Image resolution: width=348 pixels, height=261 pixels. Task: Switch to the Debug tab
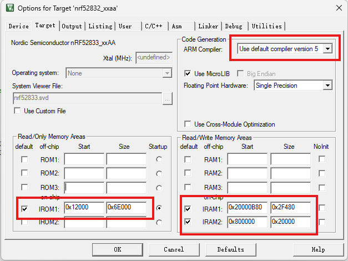[x=234, y=26]
